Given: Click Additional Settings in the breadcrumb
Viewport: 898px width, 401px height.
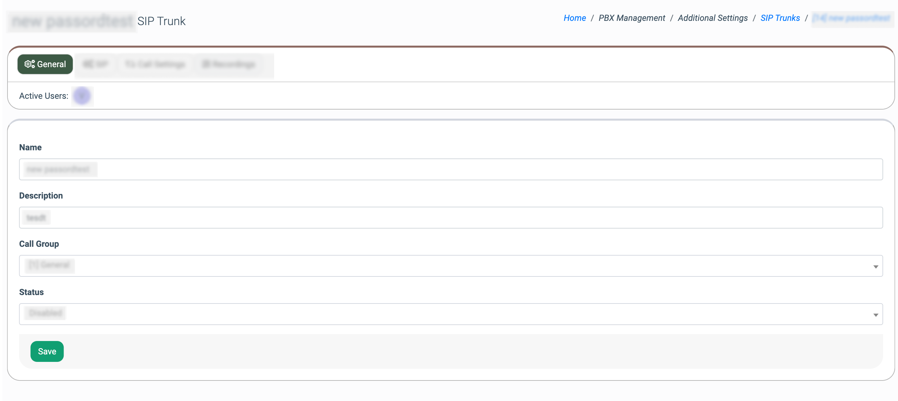Looking at the screenshot, I should click(713, 18).
